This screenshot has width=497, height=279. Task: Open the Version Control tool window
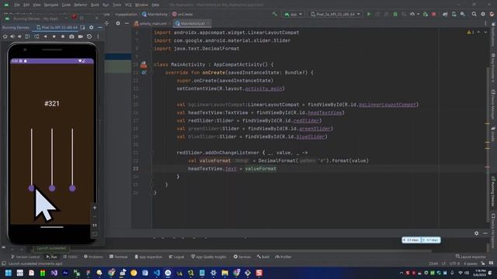pos(26,257)
